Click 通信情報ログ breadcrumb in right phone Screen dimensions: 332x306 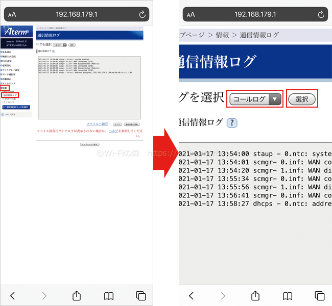pos(259,35)
